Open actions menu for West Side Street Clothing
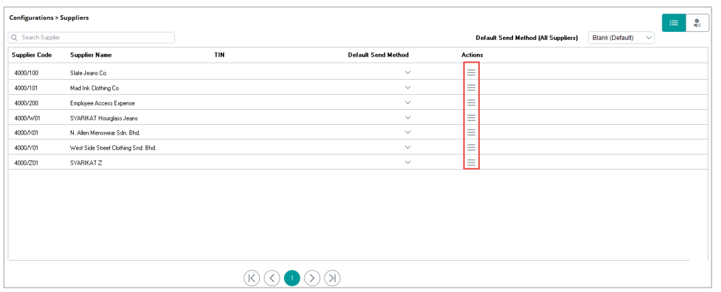 pyautogui.click(x=471, y=147)
